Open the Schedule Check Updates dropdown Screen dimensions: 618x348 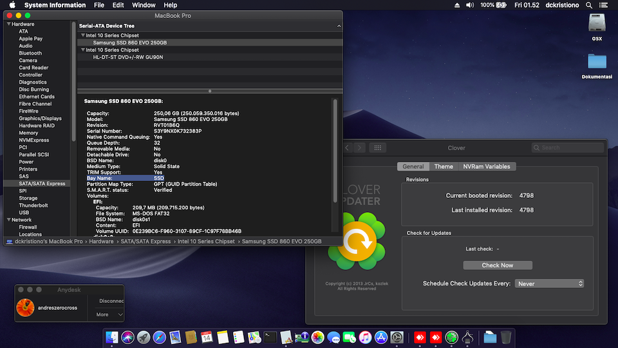coord(549,284)
